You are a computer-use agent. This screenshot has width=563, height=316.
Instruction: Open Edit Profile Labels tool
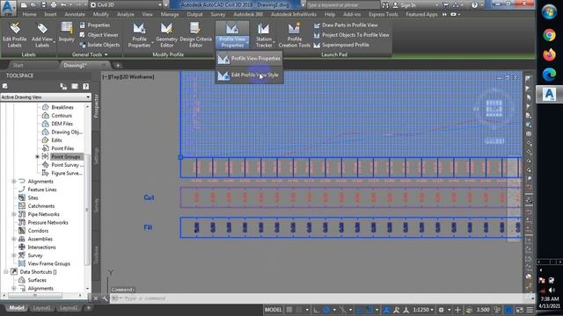[x=14, y=35]
